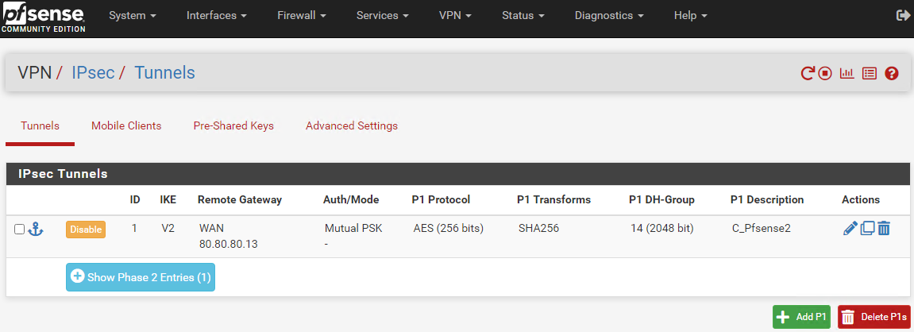Open the IPsec status chart icon

pyautogui.click(x=847, y=74)
